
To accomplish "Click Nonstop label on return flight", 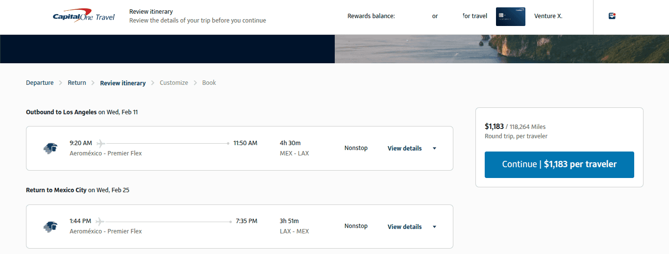I will coord(356,226).
